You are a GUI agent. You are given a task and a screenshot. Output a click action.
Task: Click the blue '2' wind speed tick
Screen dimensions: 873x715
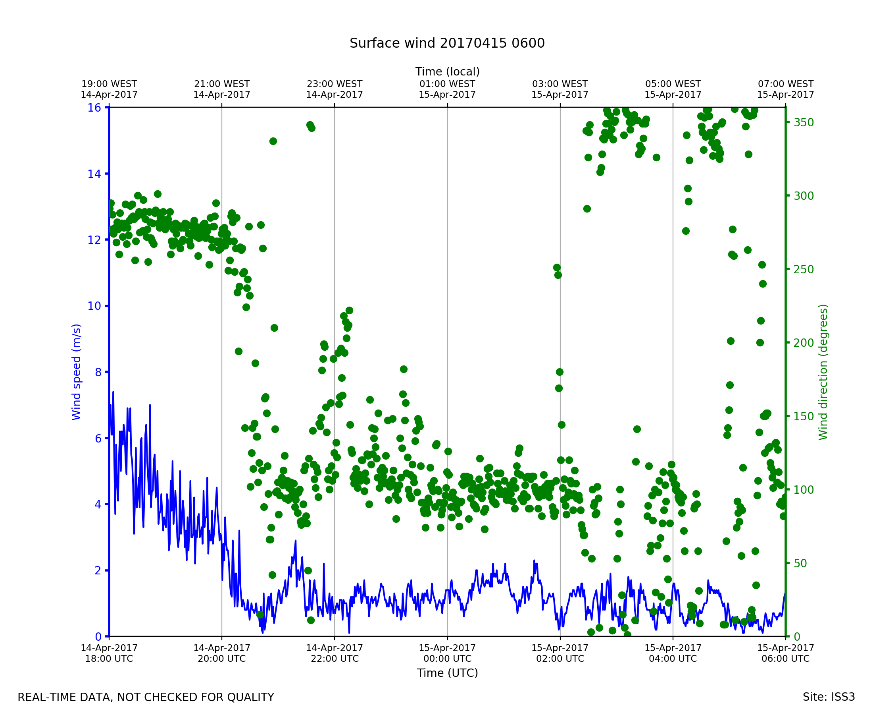pyautogui.click(x=98, y=570)
